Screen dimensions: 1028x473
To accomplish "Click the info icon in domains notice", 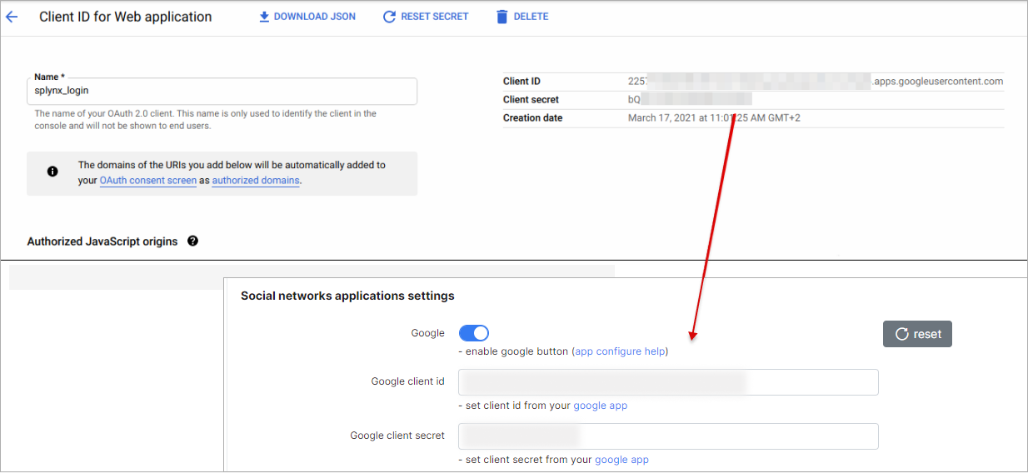I will (52, 172).
